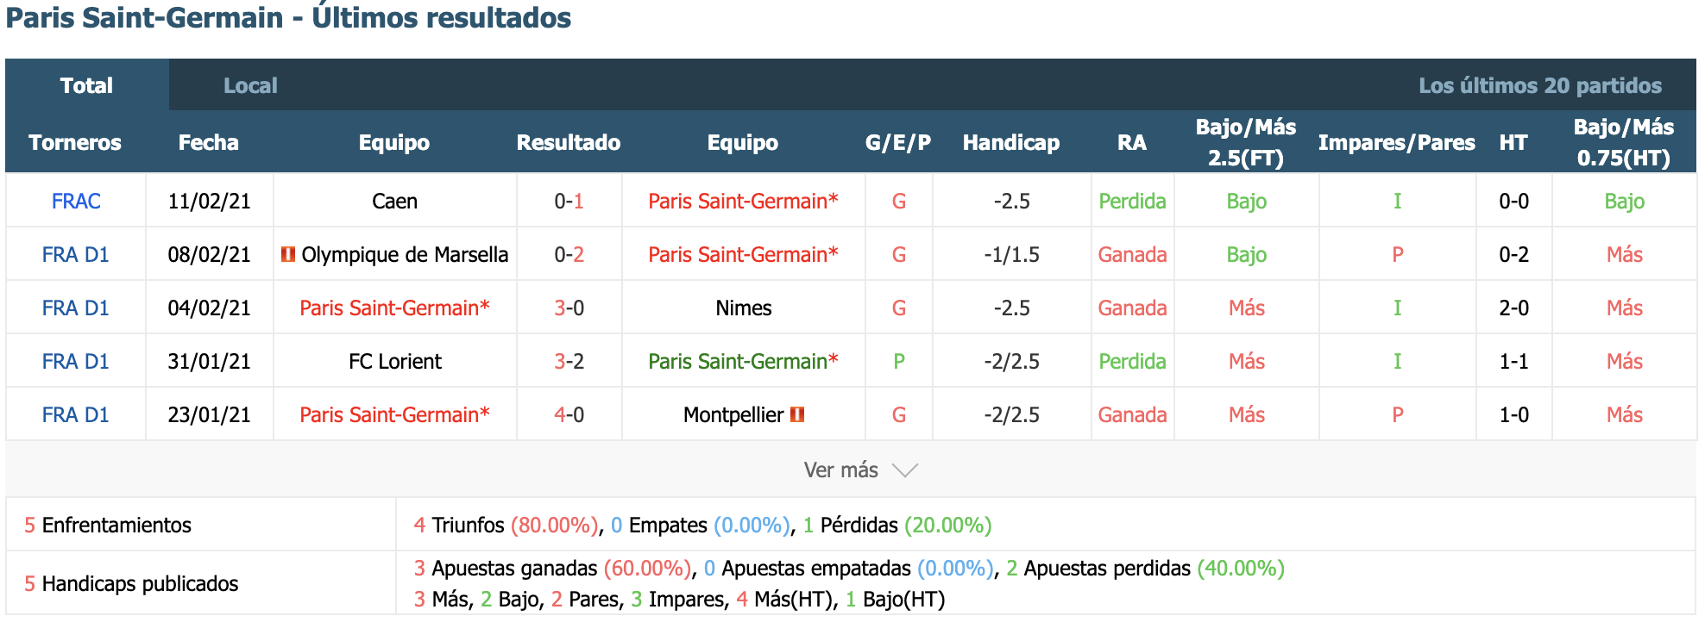Expand results with Ver más chevron
The width and height of the screenshot is (1705, 622).
904,470
